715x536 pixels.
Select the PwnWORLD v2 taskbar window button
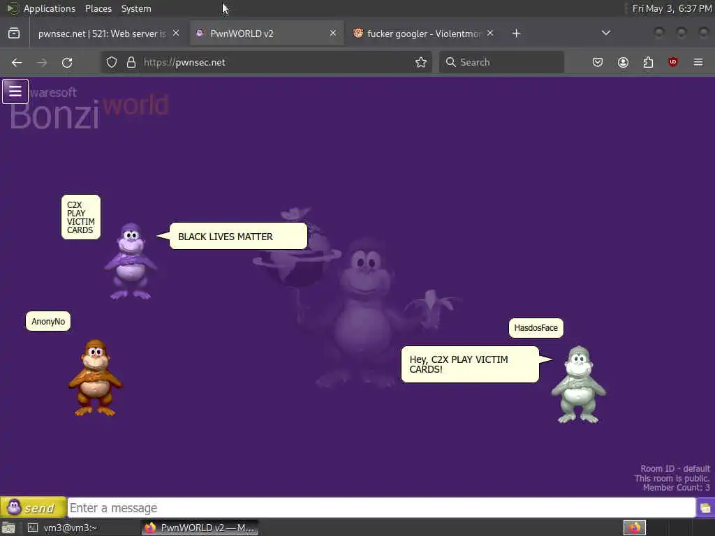200,528
